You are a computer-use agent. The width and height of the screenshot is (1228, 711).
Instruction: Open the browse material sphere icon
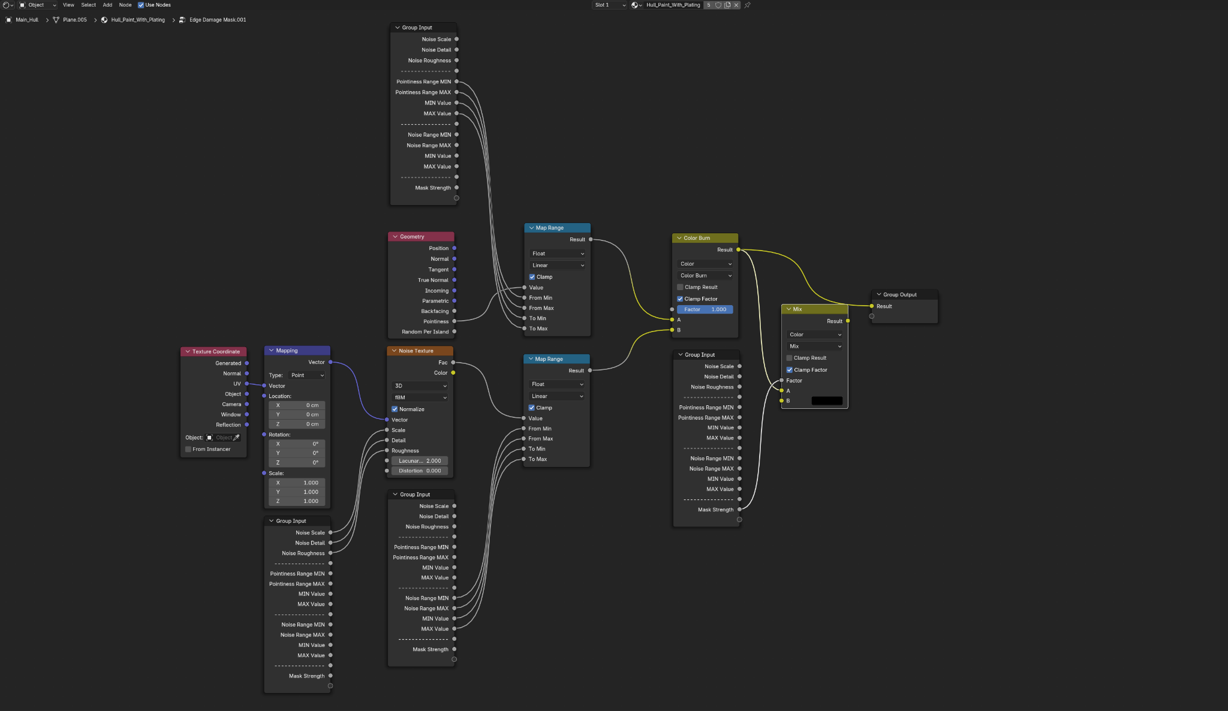(x=636, y=5)
